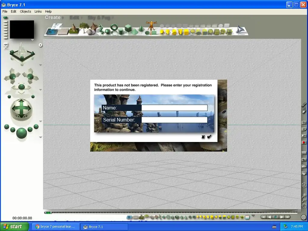
Task: Create a water plane from the Create palette
Action: 51,31
